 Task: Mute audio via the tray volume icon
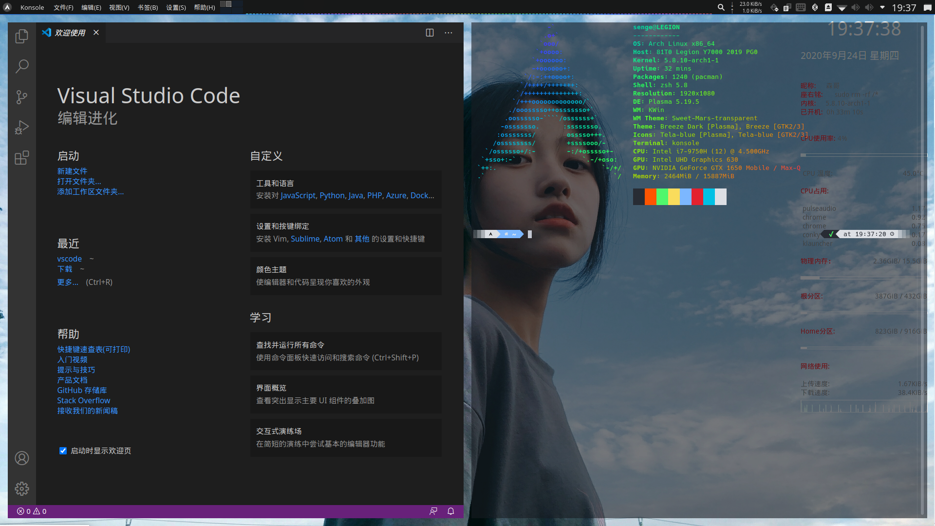click(x=856, y=7)
